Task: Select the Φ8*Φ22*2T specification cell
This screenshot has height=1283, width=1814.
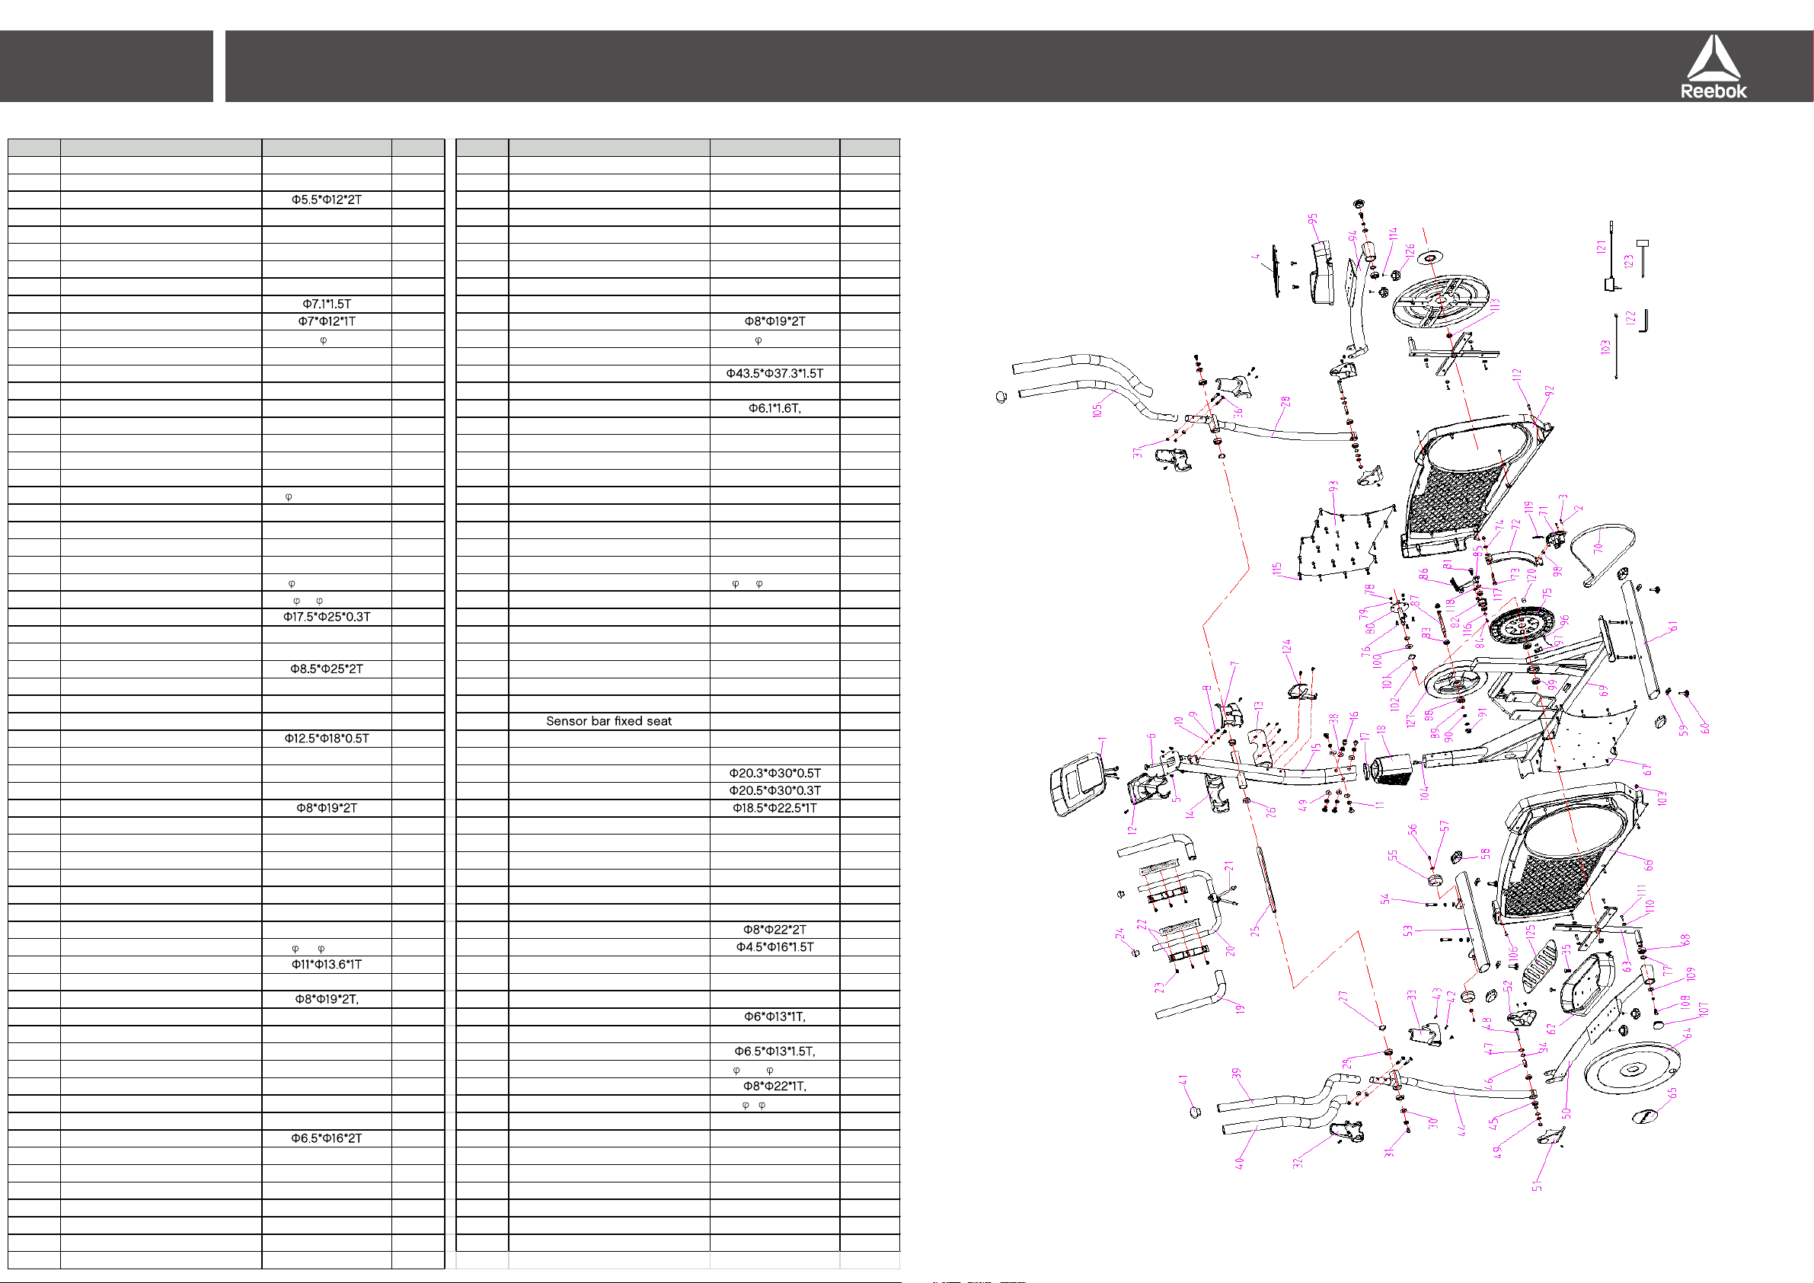Action: (774, 930)
